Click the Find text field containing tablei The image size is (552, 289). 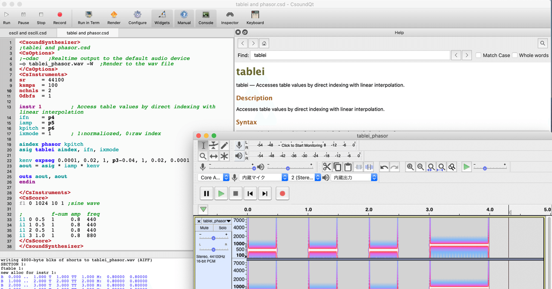(350, 55)
